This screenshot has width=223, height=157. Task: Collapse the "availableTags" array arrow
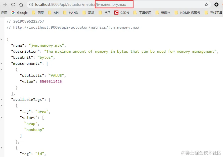pyautogui.click(x=2, y=100)
